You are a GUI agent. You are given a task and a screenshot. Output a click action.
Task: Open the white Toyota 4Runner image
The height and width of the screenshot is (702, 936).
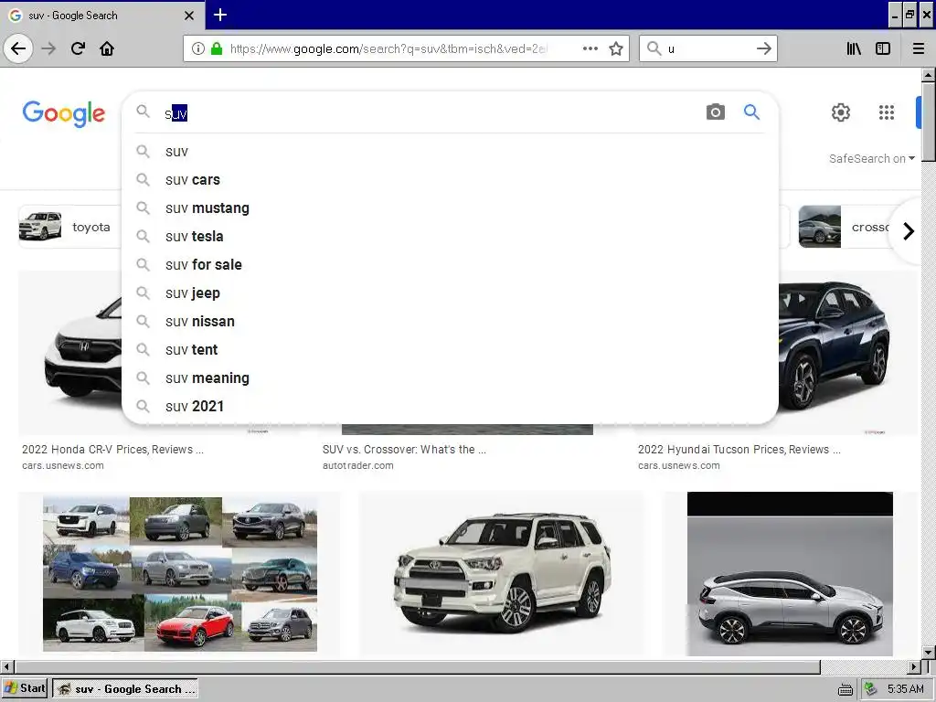tap(502, 574)
